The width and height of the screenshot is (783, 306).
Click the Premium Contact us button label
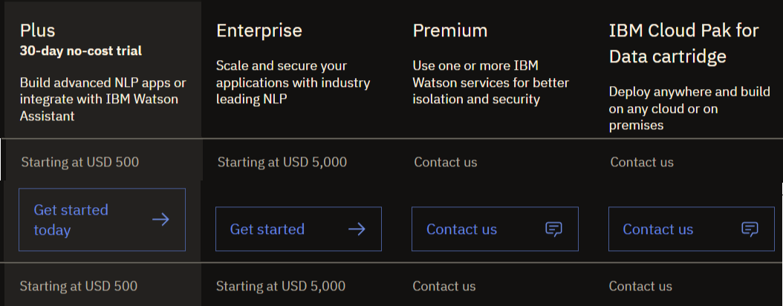462,229
